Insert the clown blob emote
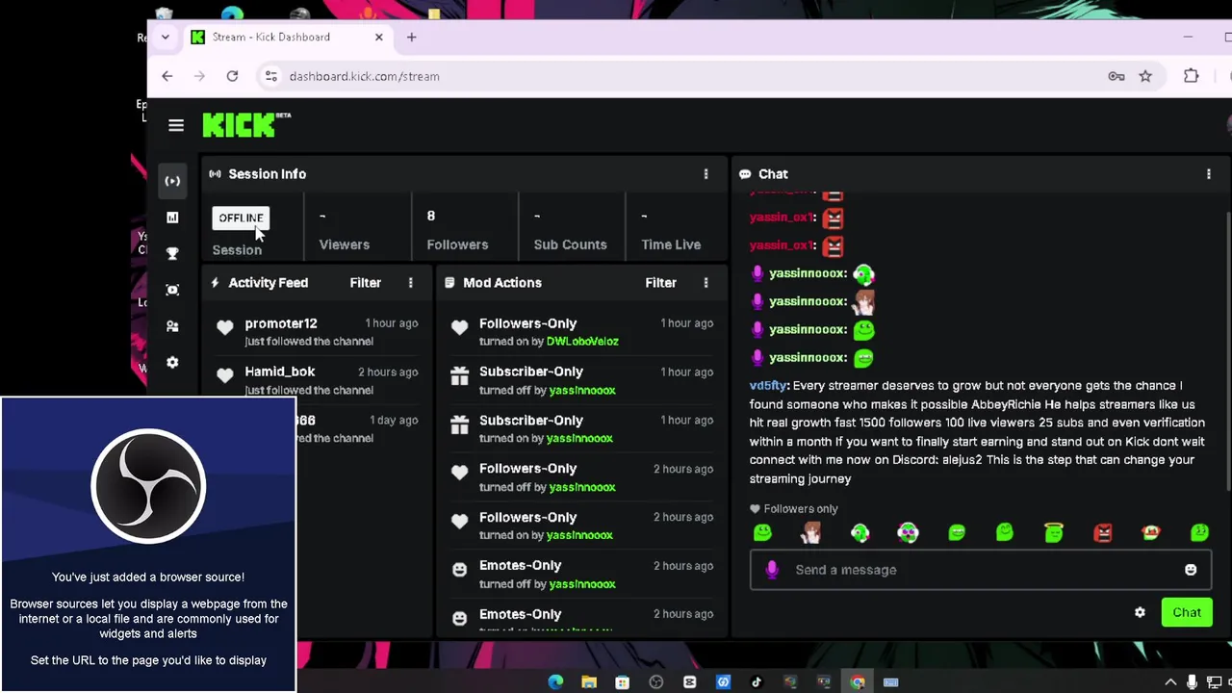The image size is (1232, 693). (x=1151, y=532)
